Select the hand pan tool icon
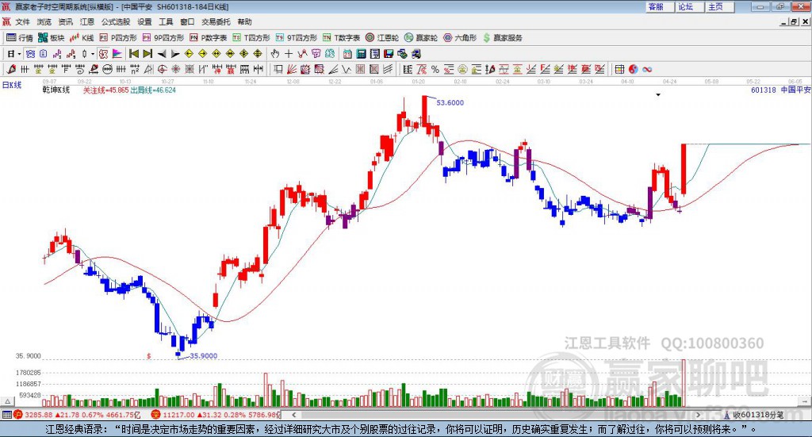This screenshot has width=812, height=437. point(275,54)
